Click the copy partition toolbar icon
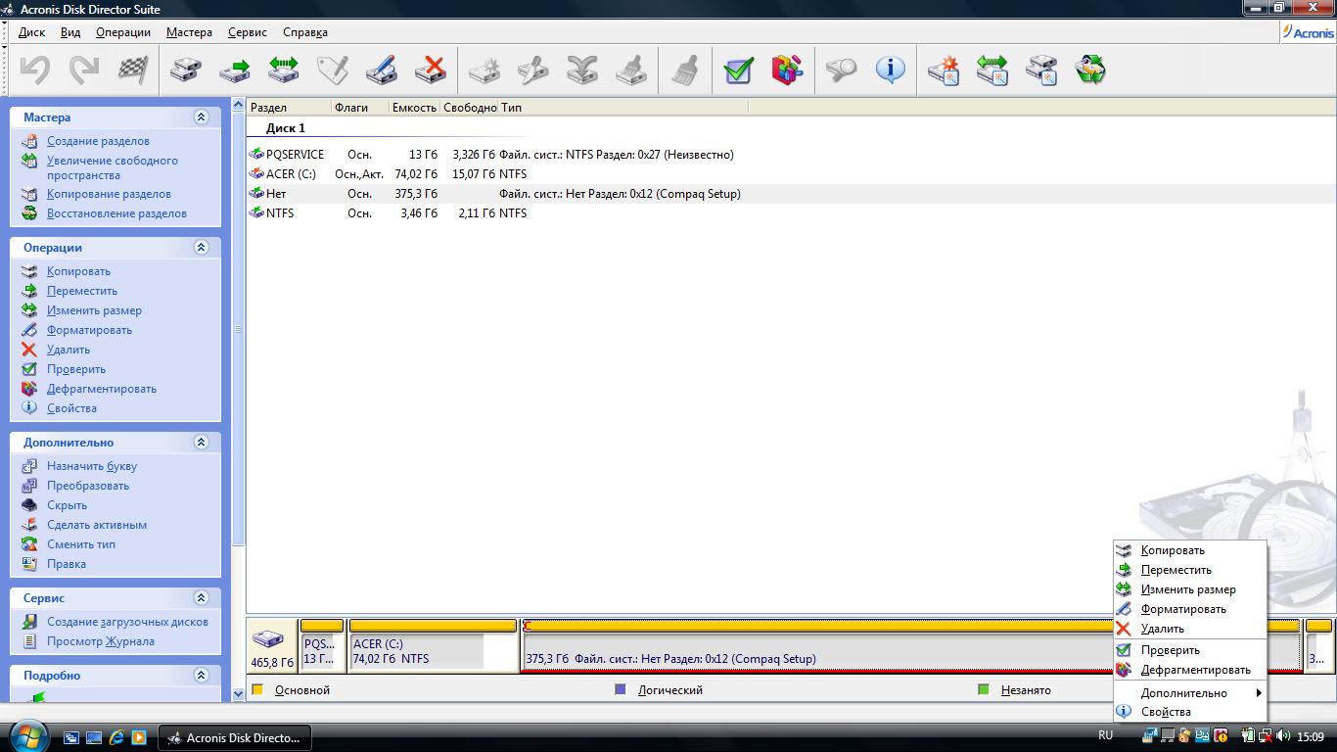Screen dimensions: 1337x752 point(186,70)
